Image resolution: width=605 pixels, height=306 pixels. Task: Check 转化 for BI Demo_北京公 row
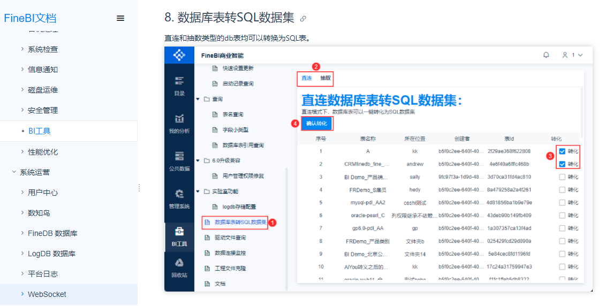(x=562, y=254)
